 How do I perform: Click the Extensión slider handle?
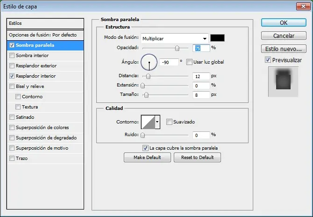[x=142, y=86]
